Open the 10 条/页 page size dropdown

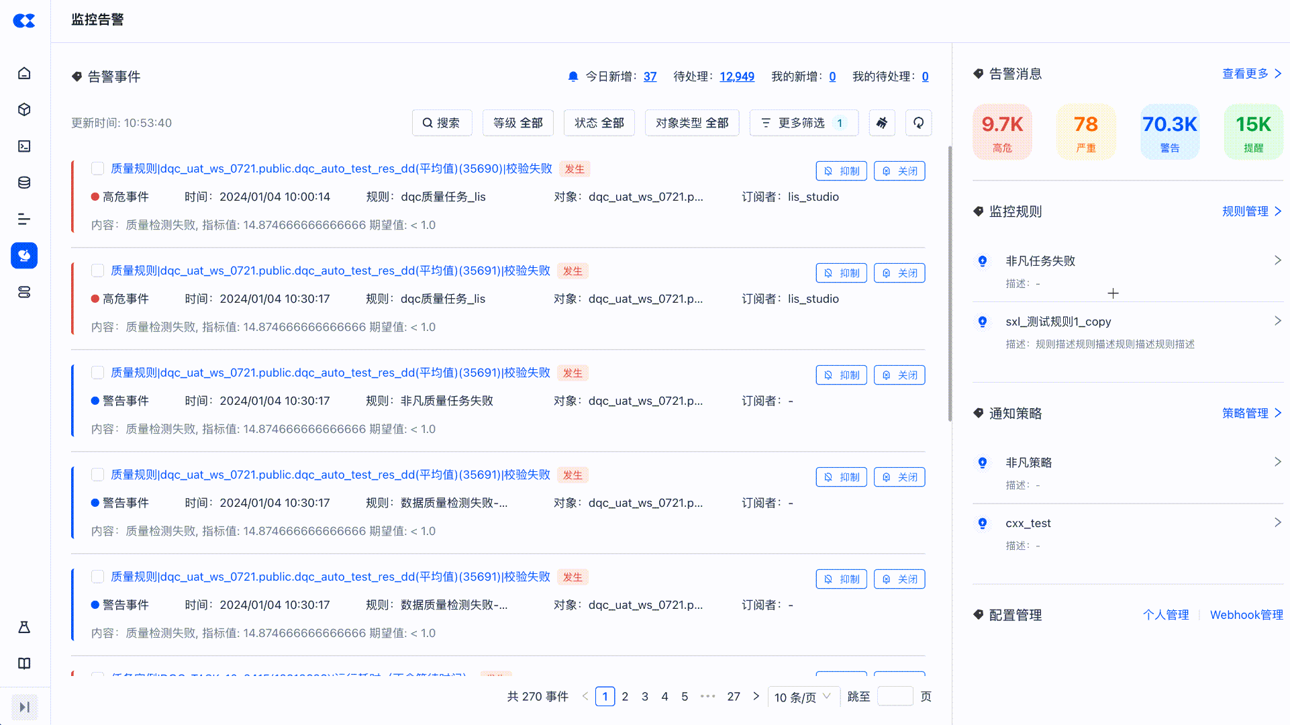(x=802, y=697)
